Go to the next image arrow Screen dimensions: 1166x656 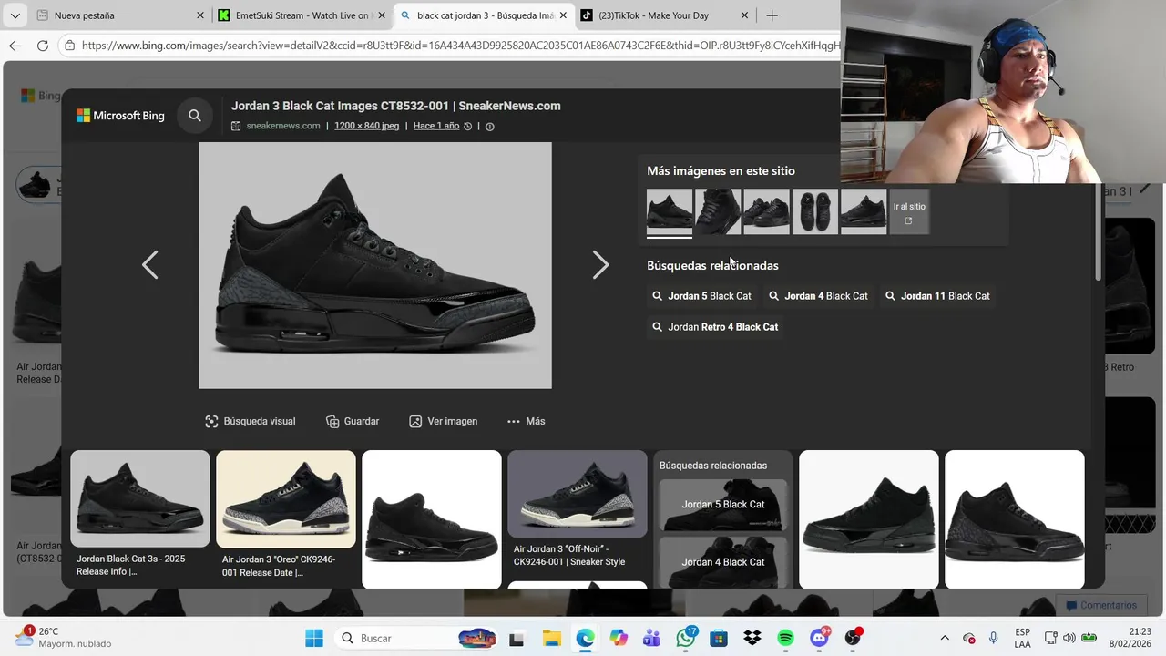600,265
